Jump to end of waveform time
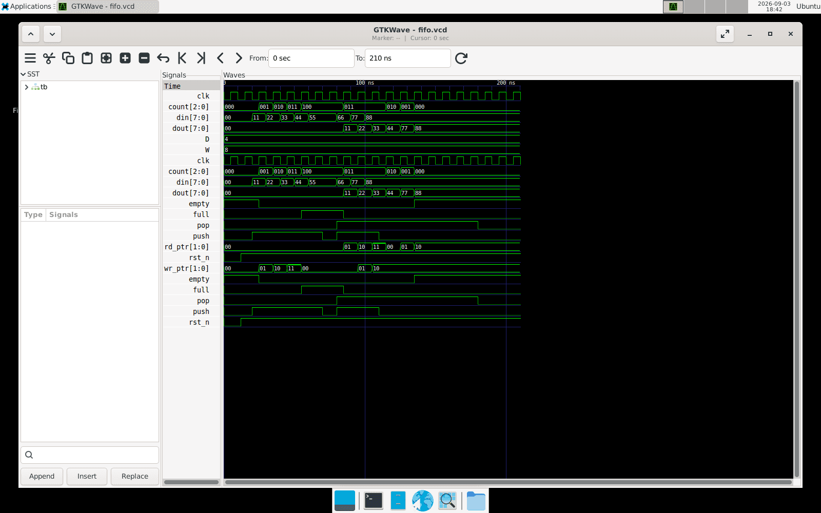 [201, 58]
